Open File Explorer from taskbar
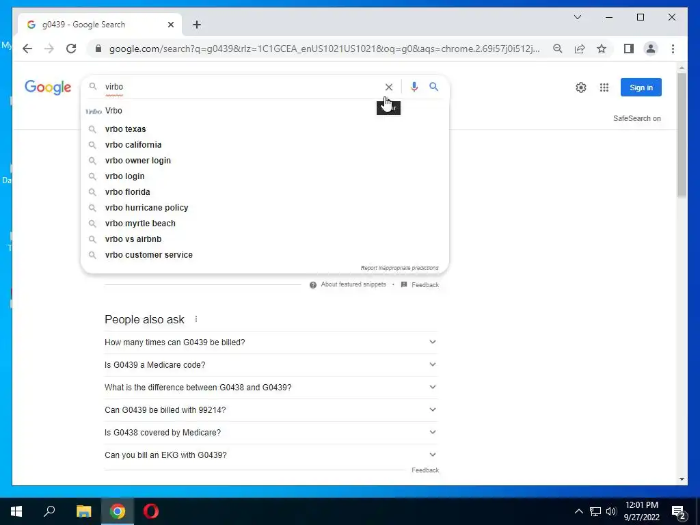This screenshot has height=525, width=700. pos(83,511)
